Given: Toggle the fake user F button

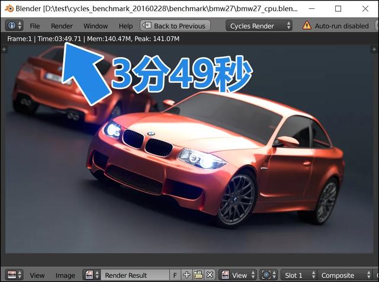Looking at the screenshot, I should [x=175, y=275].
